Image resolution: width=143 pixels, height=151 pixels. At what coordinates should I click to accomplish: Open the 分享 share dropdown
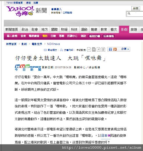(x=125, y=49)
